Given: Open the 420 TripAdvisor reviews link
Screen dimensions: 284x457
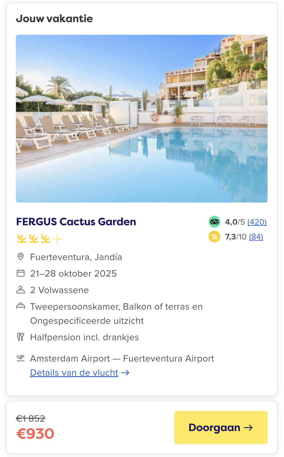Looking at the screenshot, I should (257, 222).
